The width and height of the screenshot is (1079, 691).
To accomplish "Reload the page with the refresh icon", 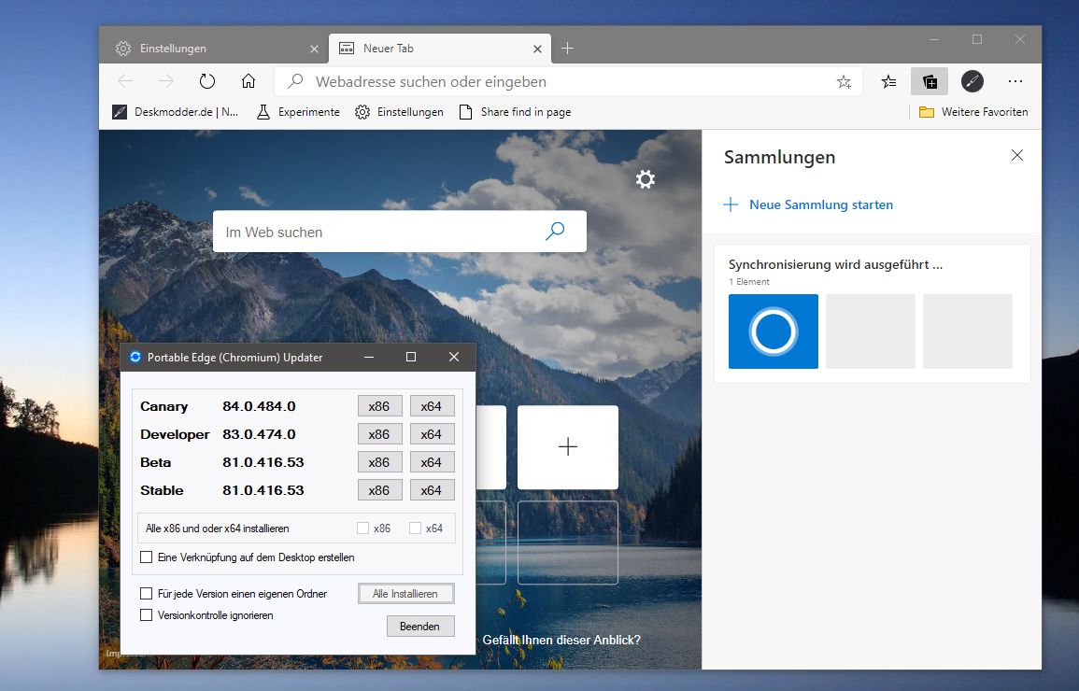I will click(x=207, y=81).
